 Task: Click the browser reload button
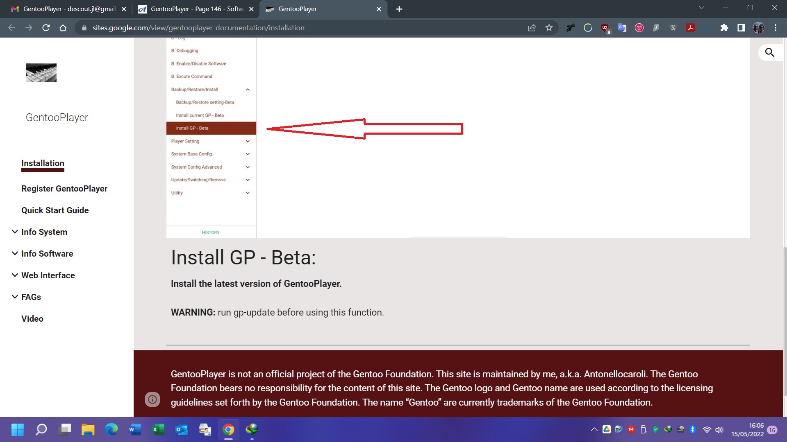pyautogui.click(x=46, y=28)
